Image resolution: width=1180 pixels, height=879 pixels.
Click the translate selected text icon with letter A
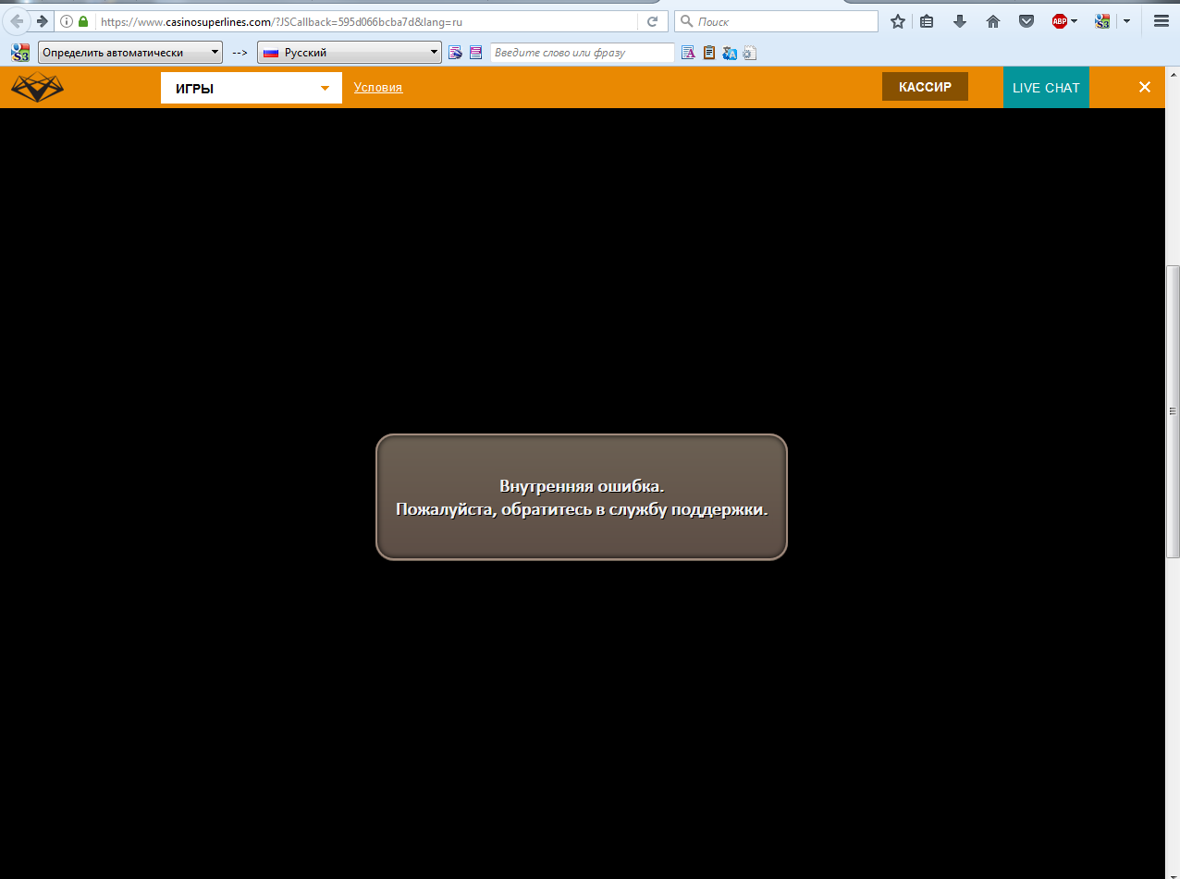[x=688, y=53]
